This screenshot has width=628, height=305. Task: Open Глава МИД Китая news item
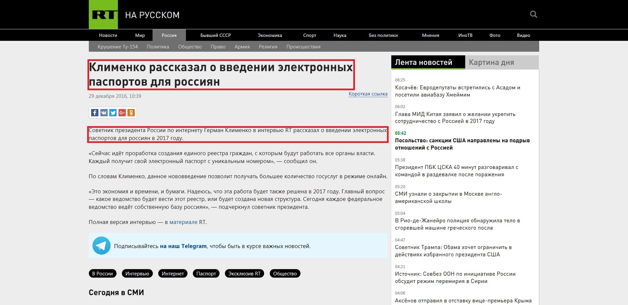pyautogui.click(x=455, y=118)
